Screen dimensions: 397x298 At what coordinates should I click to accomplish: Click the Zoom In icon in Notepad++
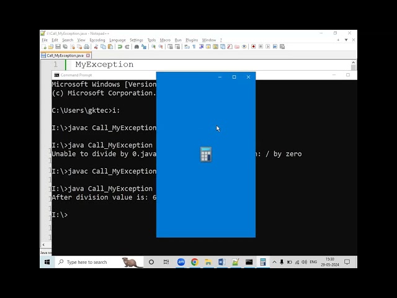[x=153, y=47]
